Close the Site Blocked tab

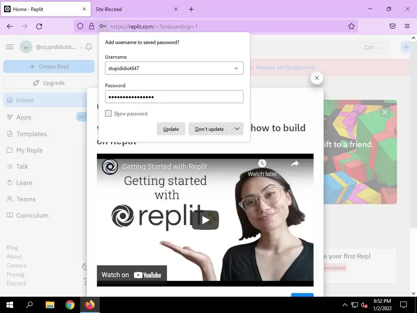click(x=176, y=9)
